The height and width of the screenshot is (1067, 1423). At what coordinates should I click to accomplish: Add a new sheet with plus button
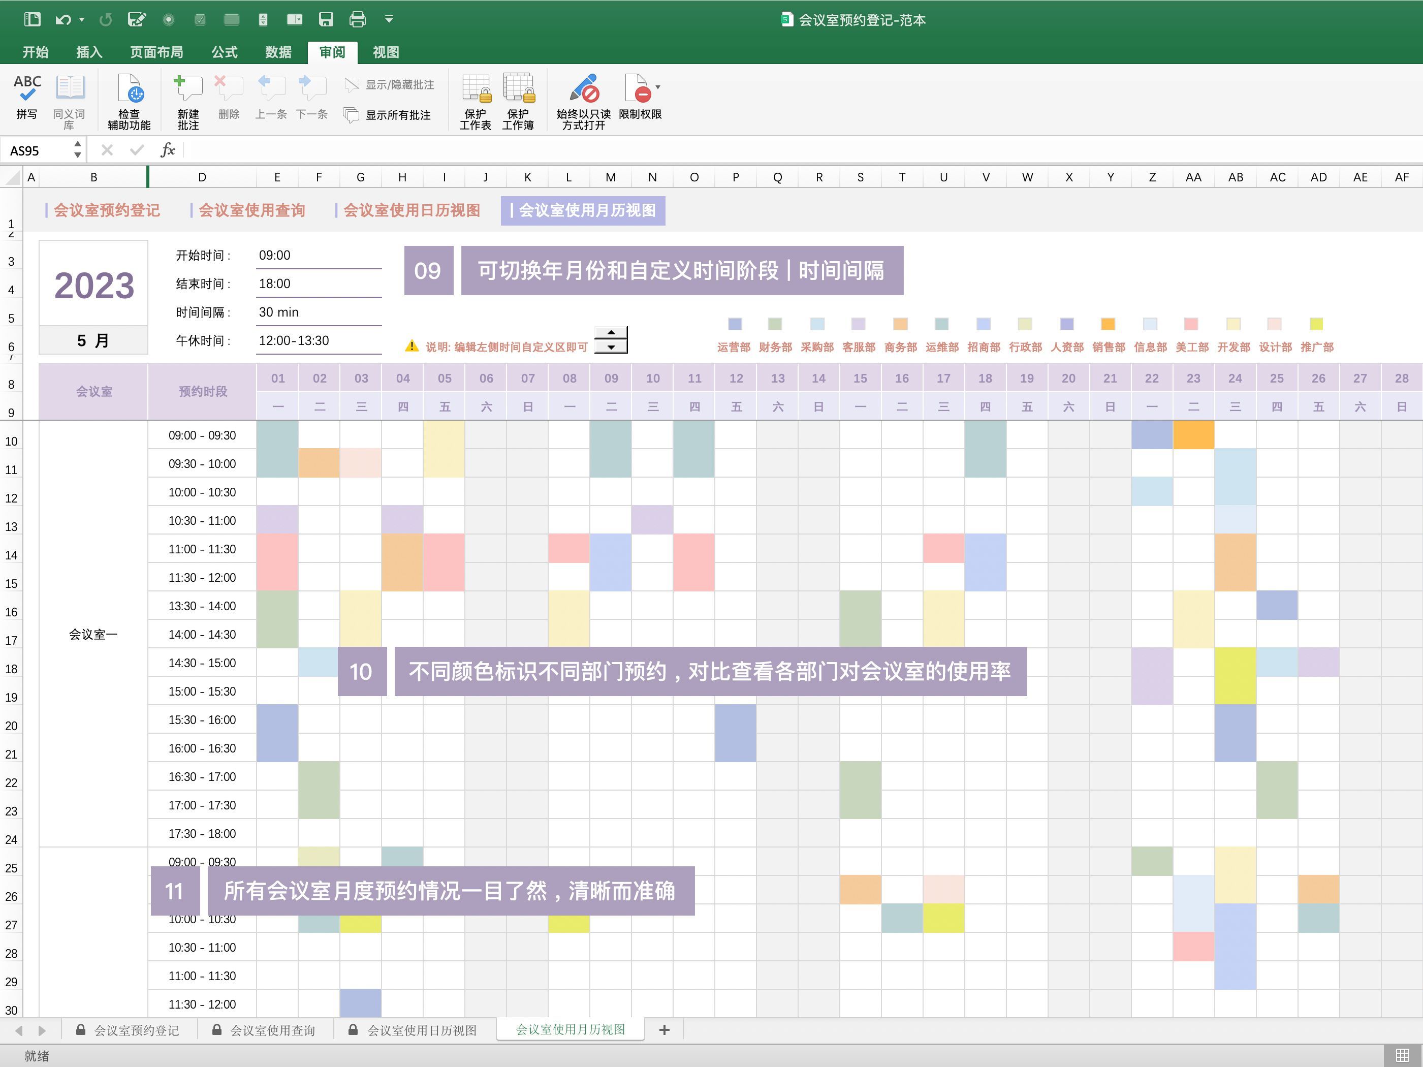pyautogui.click(x=665, y=1030)
